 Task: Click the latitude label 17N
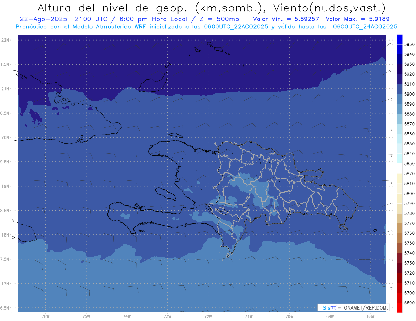click(5, 284)
